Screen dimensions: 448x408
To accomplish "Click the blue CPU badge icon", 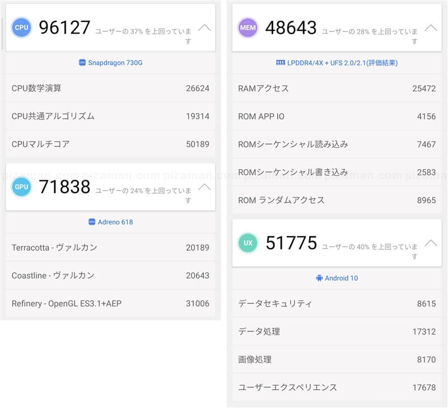I will point(22,27).
